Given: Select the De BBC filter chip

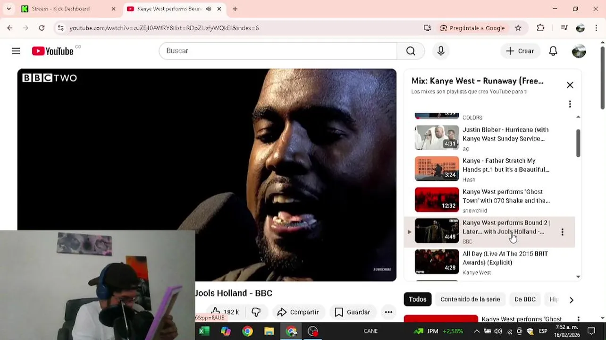Looking at the screenshot, I should click(x=525, y=299).
